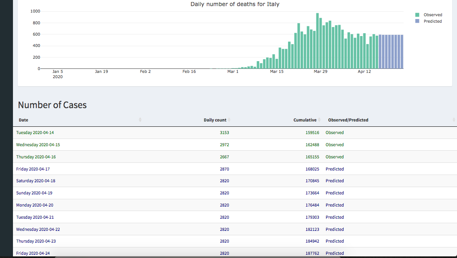This screenshot has height=258, width=457.
Task: Select the Tuesday 2020-04-14 date cell
Action: (x=35, y=132)
